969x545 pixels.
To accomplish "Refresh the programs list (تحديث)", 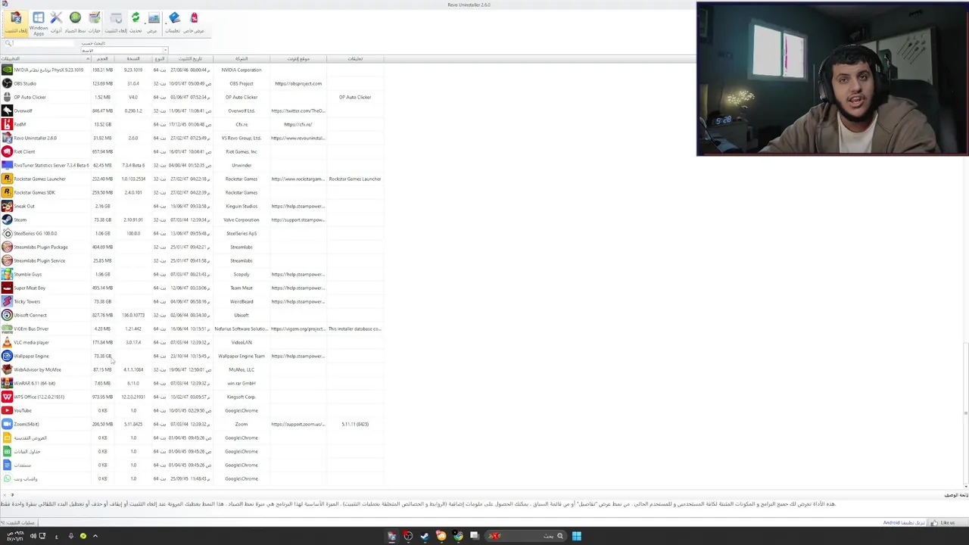I will click(136, 22).
